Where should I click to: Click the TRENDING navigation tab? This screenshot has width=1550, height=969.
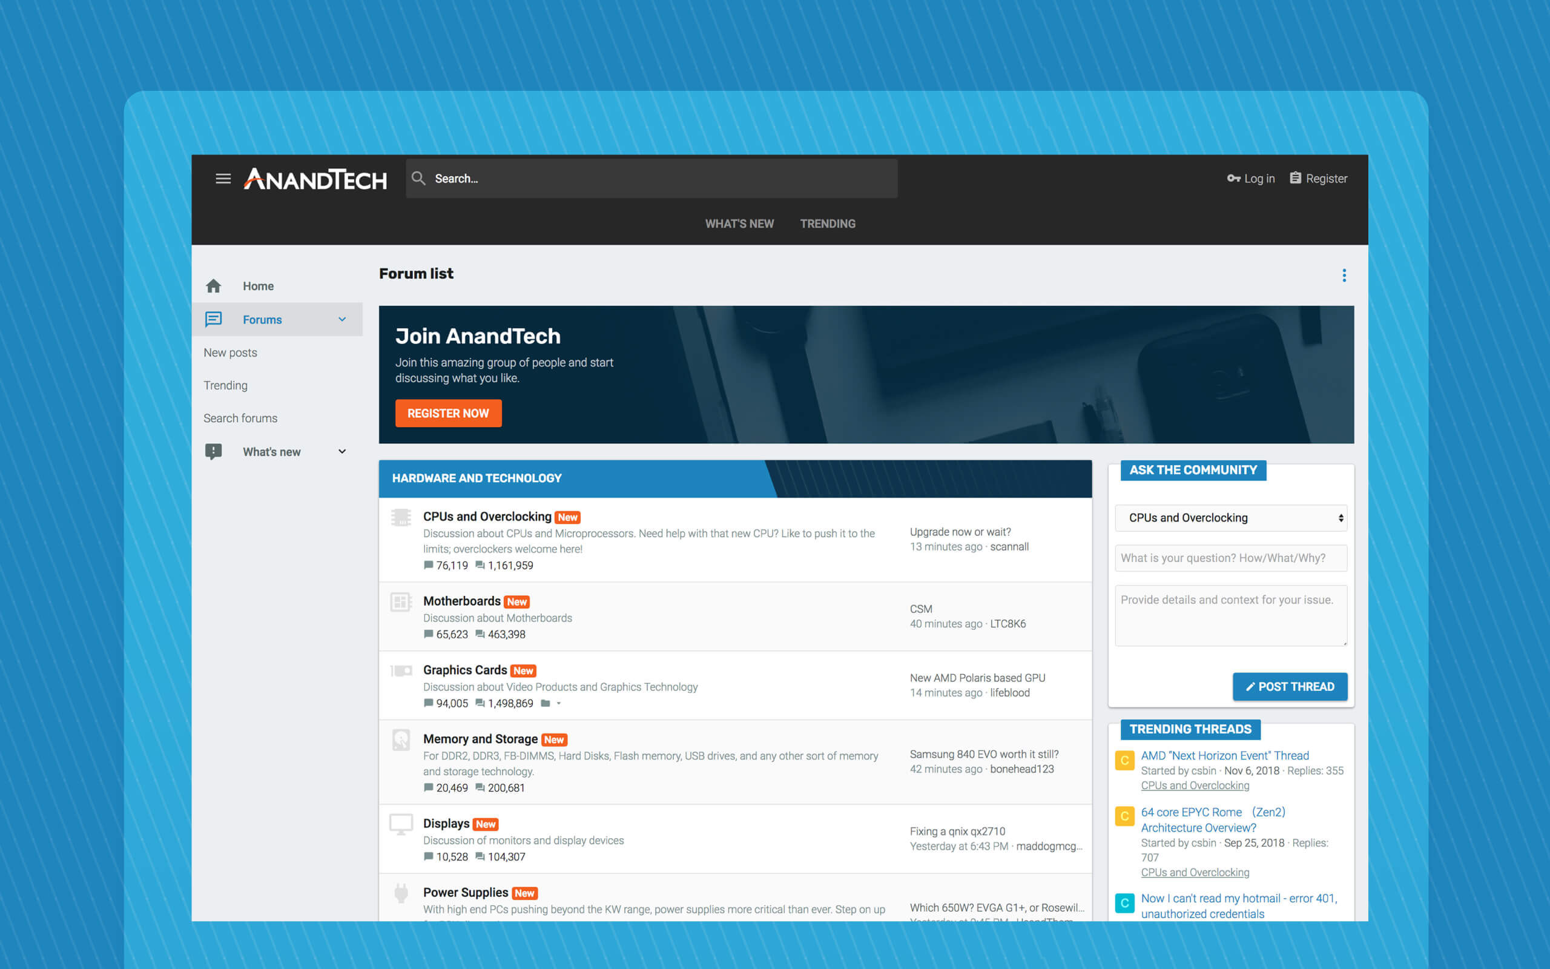pos(828,223)
